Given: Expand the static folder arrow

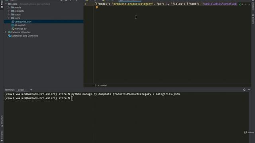Looking at the screenshot, I should click(9, 15).
